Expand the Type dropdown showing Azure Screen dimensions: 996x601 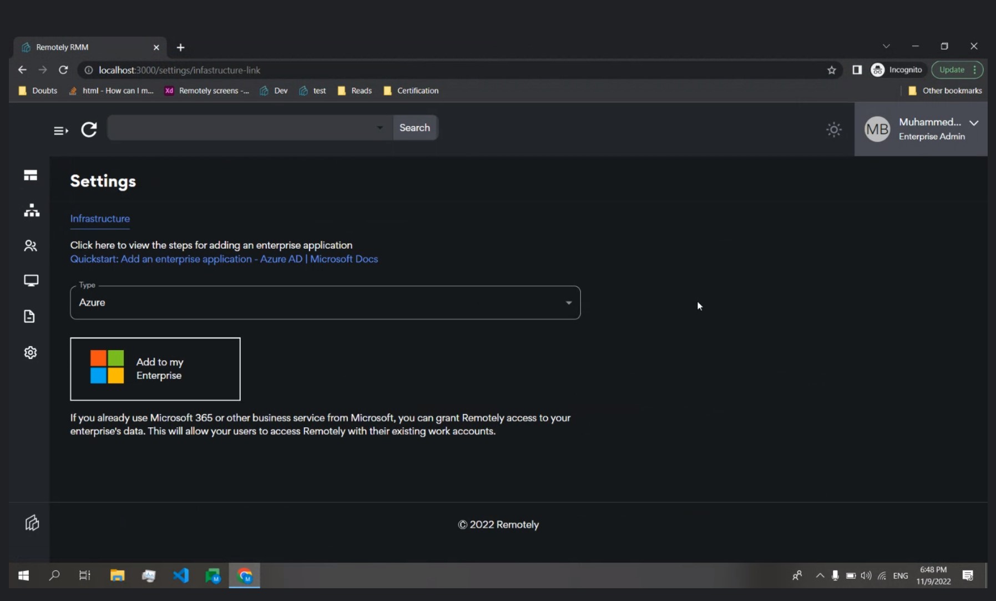pos(325,302)
